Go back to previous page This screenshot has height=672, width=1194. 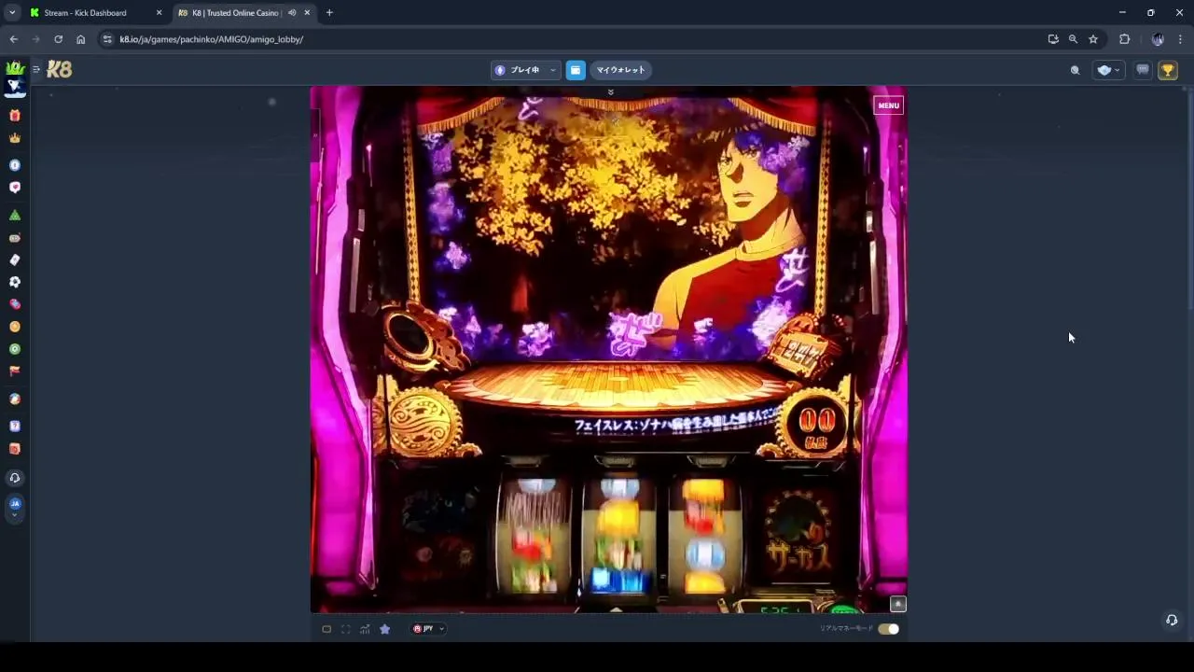point(13,39)
